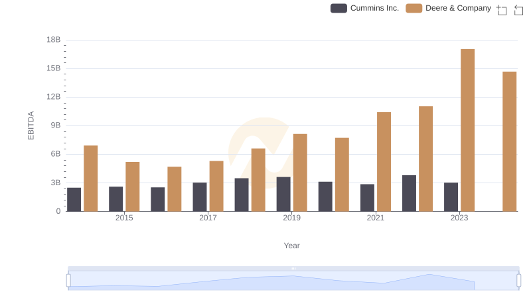This screenshot has height=306, width=531.
Task: Click the Deere & Company bar for 2021
Action: pos(384,162)
